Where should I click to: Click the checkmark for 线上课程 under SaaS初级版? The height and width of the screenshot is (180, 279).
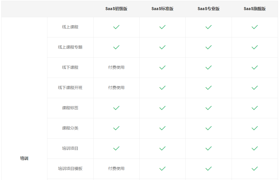[x=116, y=27]
